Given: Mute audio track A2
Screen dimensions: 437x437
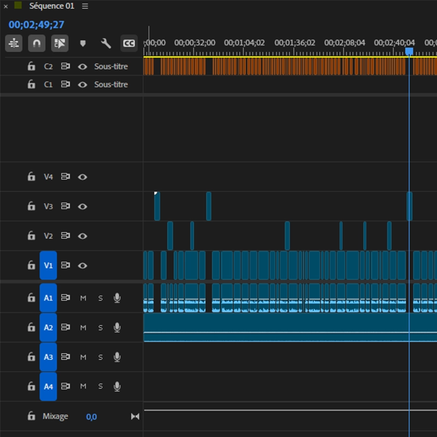Looking at the screenshot, I should click(84, 327).
